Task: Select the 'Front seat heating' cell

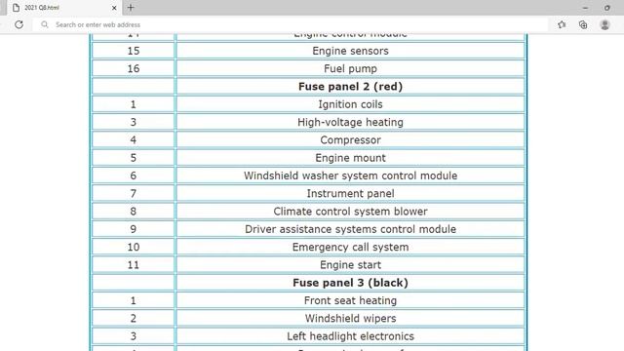Action: point(350,300)
